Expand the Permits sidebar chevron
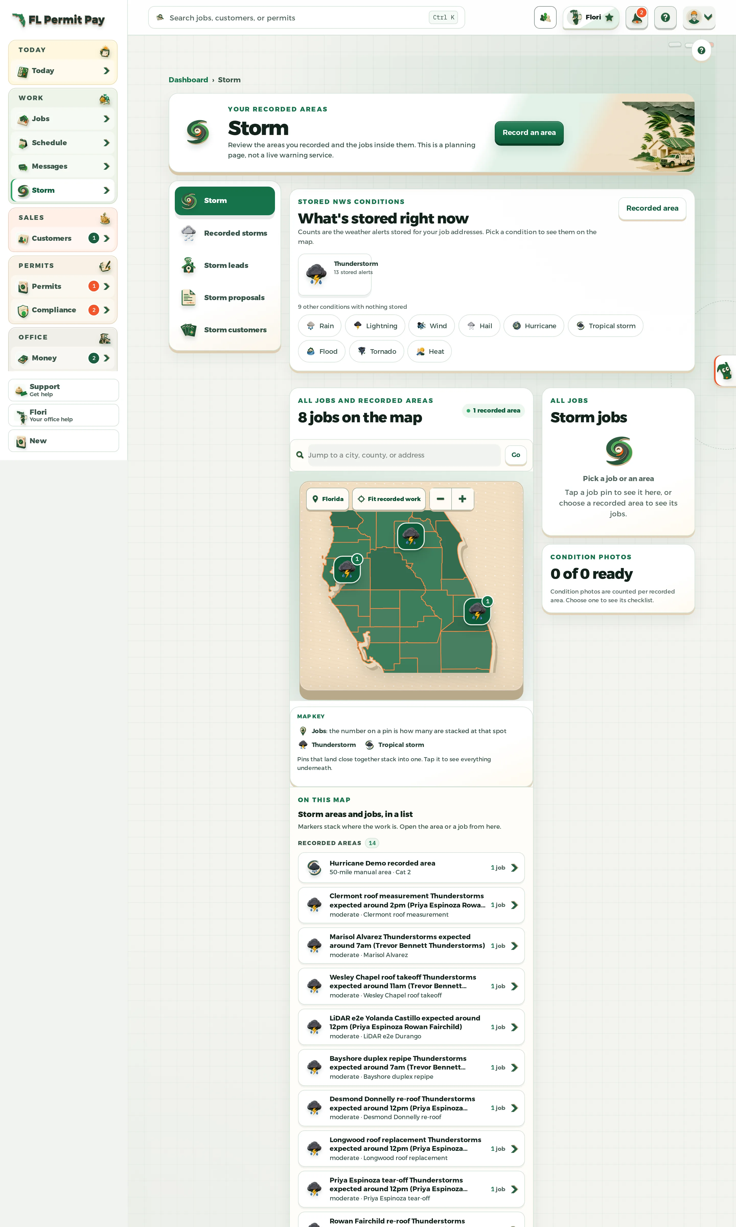The width and height of the screenshot is (736, 1227). [x=106, y=286]
